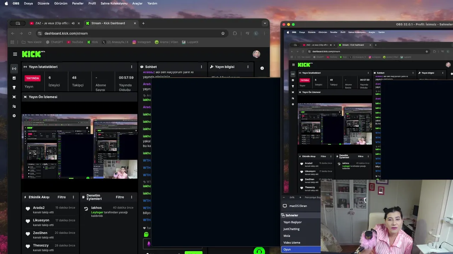This screenshot has width=453, height=254.
Task: Open site information icon in address bar
Action: pyautogui.click(x=40, y=33)
